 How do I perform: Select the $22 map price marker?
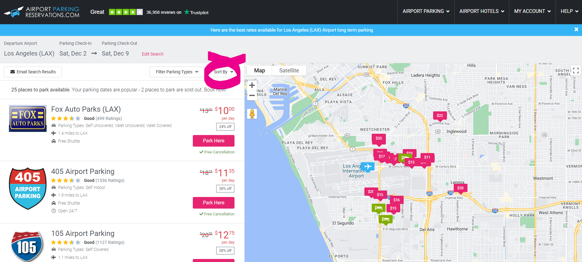pyautogui.click(x=440, y=116)
